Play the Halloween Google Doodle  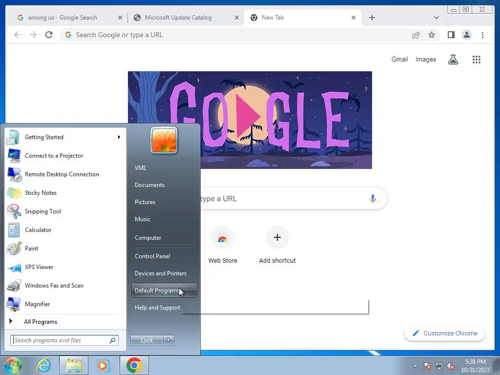[x=248, y=116]
